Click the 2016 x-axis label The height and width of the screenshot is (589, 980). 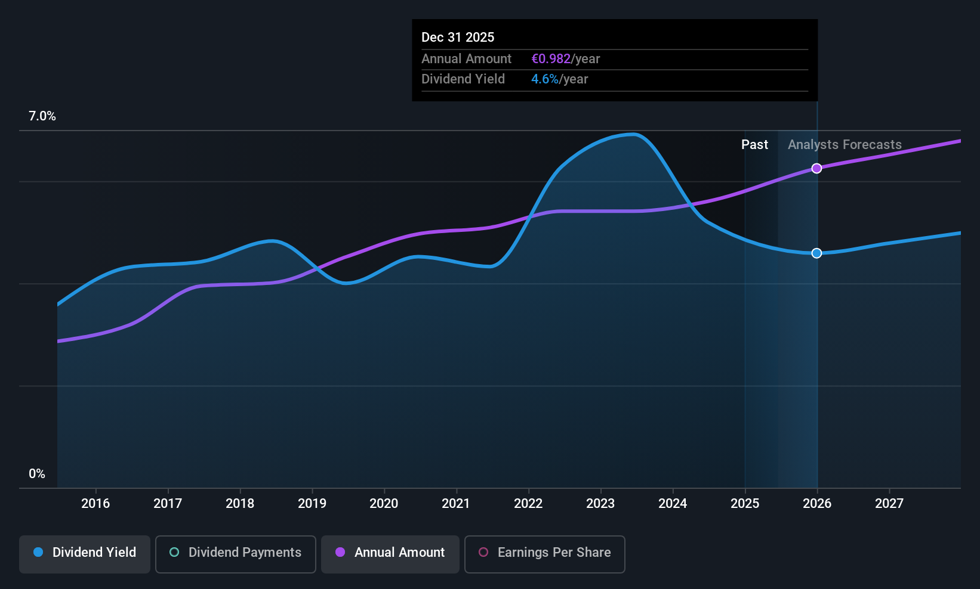[95, 504]
